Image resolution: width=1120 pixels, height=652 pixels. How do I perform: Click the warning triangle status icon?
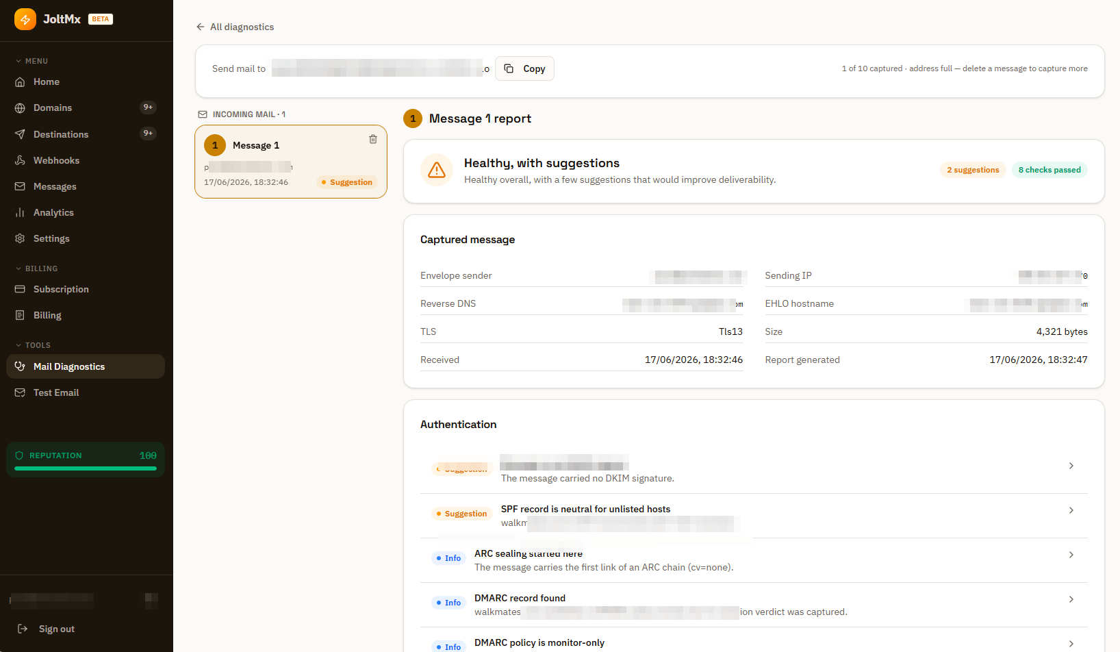(x=437, y=171)
